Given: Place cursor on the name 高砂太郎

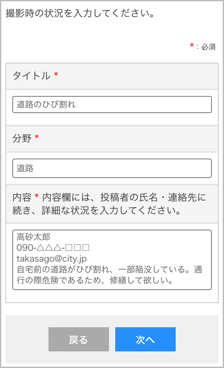Looking at the screenshot, I should pos(33,237).
